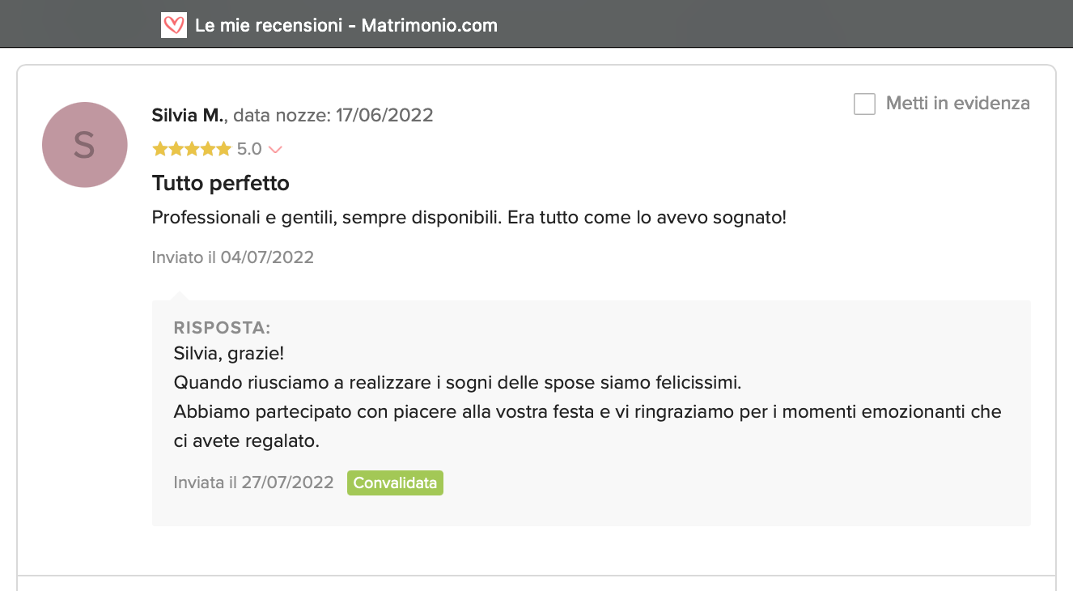Click the reply line 'Silvia, grazie!'
Screen dimensions: 1073x591
[x=229, y=354]
